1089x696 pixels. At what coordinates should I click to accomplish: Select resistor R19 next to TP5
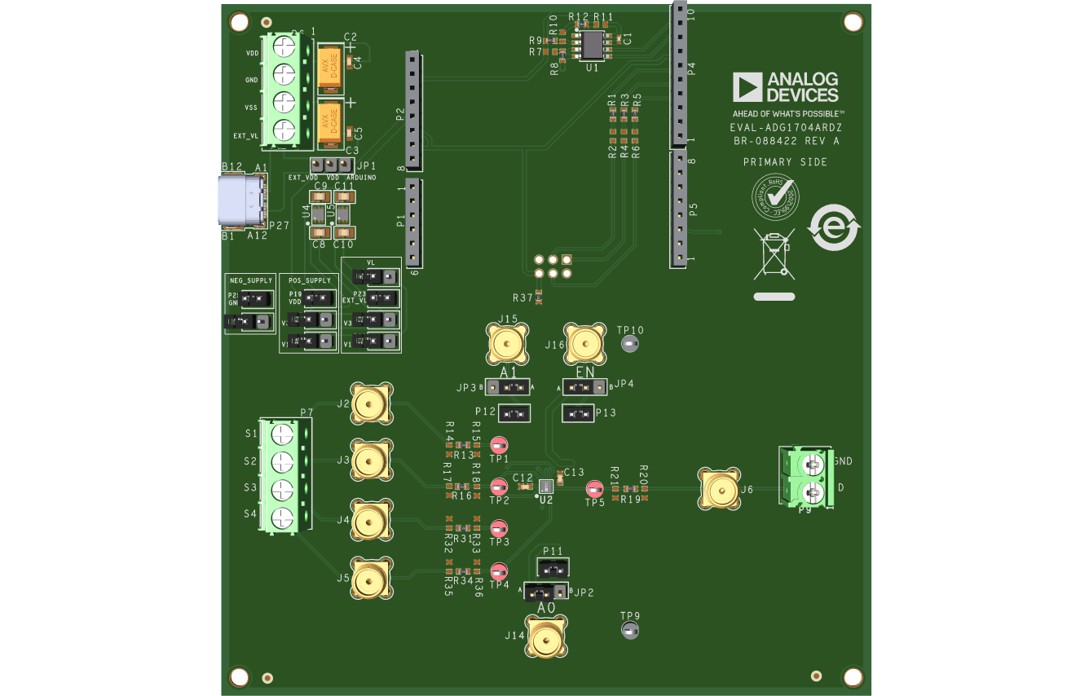pos(630,489)
